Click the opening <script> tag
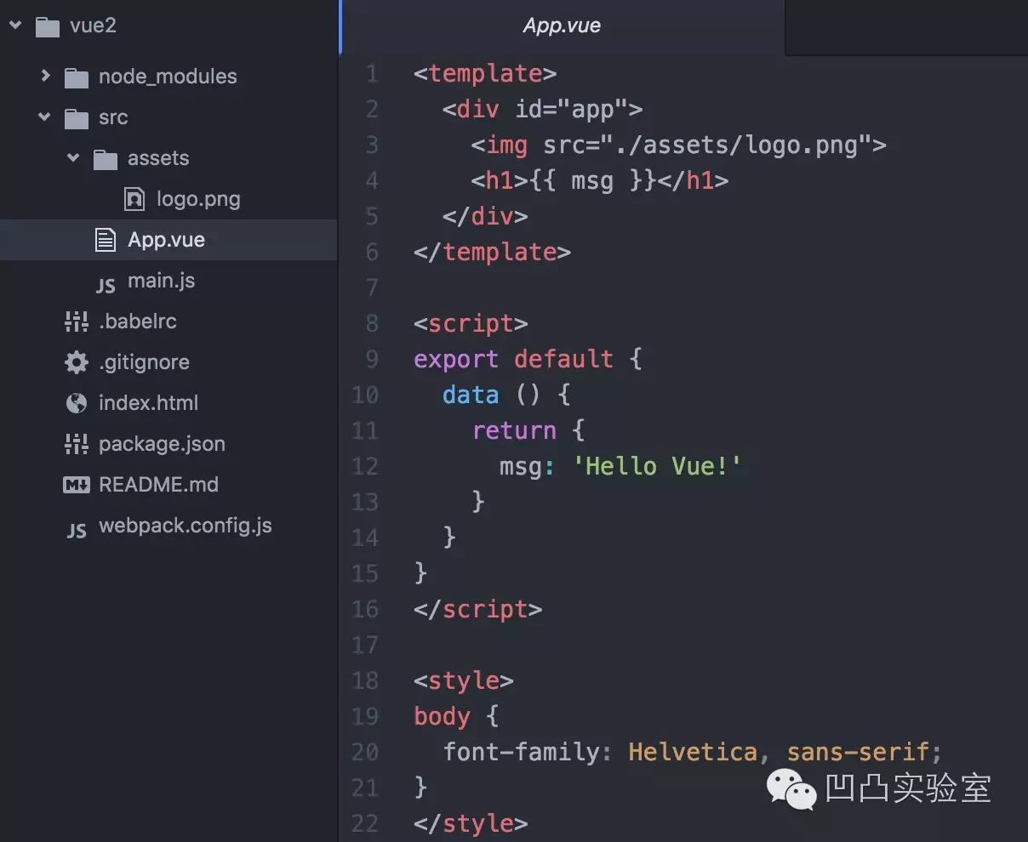 (471, 324)
